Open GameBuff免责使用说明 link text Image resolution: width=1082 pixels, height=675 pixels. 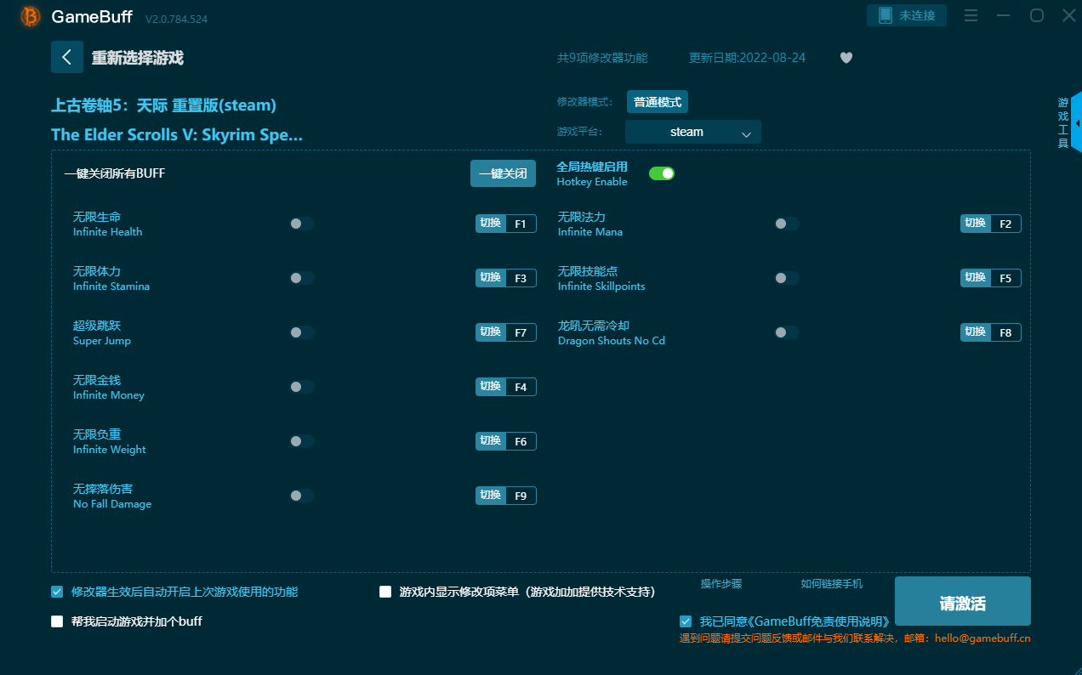pos(819,621)
